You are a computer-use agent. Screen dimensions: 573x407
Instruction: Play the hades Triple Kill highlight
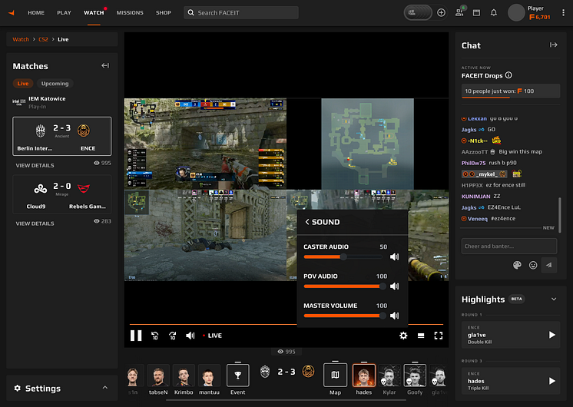[551, 381]
